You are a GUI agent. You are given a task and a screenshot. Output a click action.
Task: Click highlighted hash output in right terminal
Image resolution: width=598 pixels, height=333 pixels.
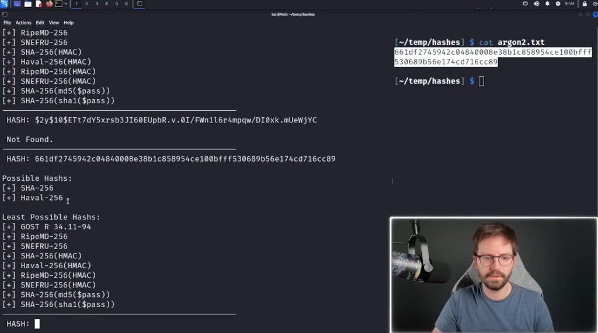[493, 57]
